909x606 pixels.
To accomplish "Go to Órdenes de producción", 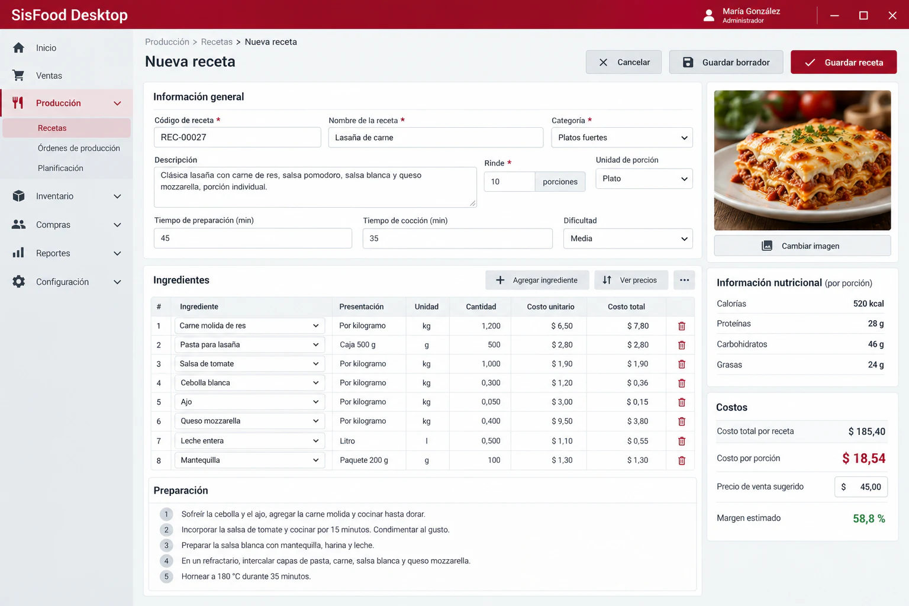I will [x=79, y=148].
